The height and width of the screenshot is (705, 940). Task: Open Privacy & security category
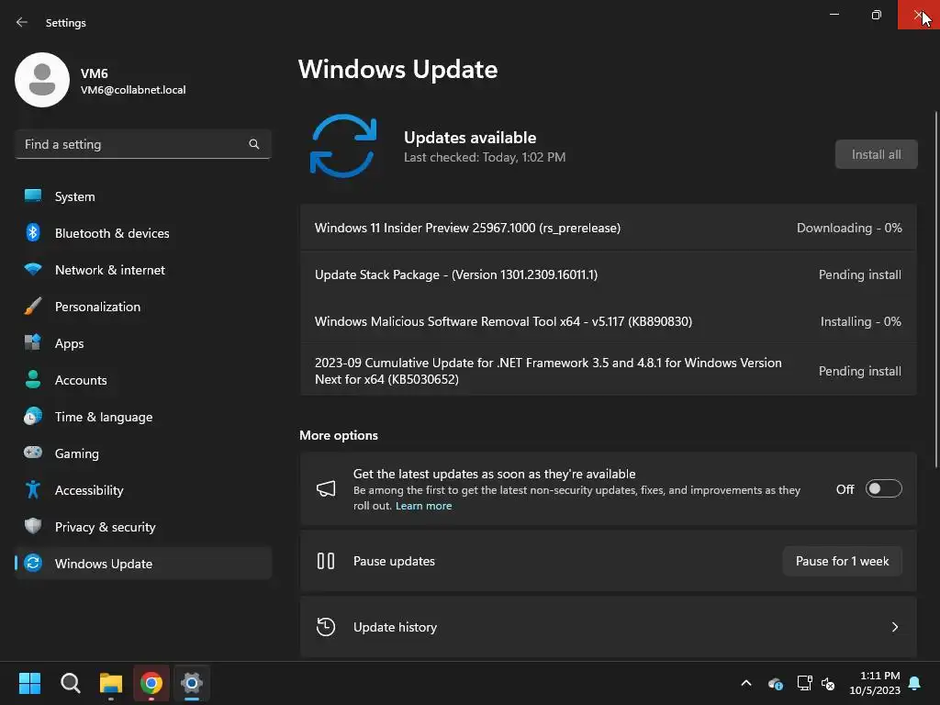pos(143,527)
